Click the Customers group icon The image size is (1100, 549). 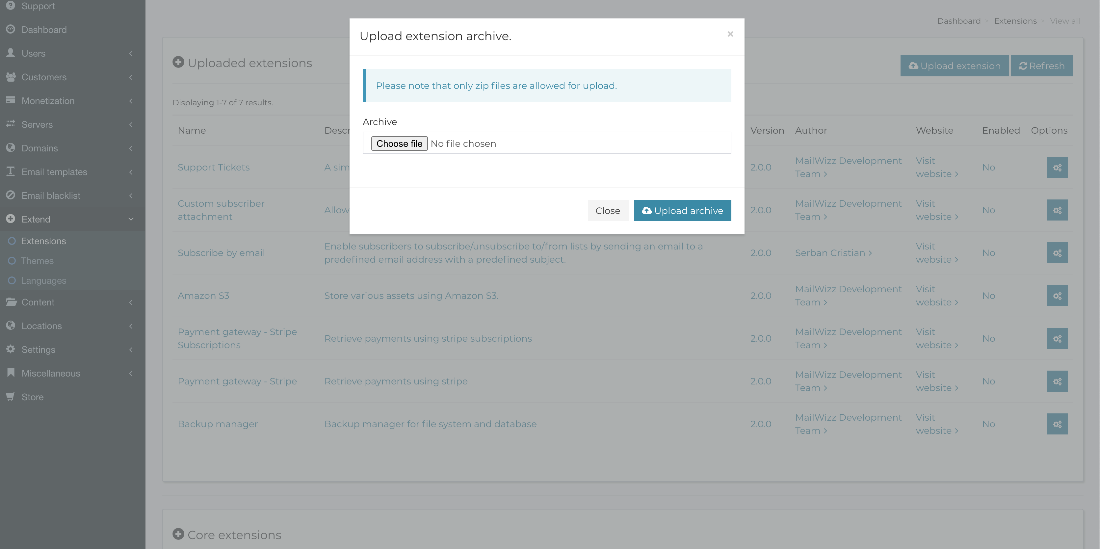11,77
